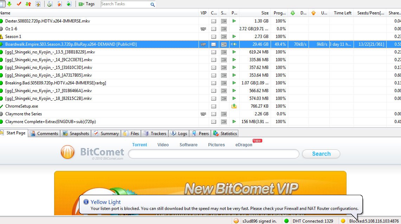
Task: Switch to the Summary tab
Action: coord(106,133)
